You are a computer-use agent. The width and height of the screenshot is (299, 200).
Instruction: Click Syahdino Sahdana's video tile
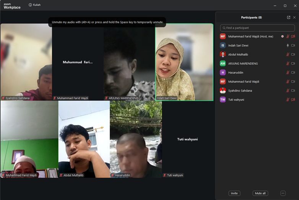coord(26,62)
